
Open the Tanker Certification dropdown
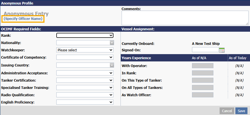(x=85, y=80)
